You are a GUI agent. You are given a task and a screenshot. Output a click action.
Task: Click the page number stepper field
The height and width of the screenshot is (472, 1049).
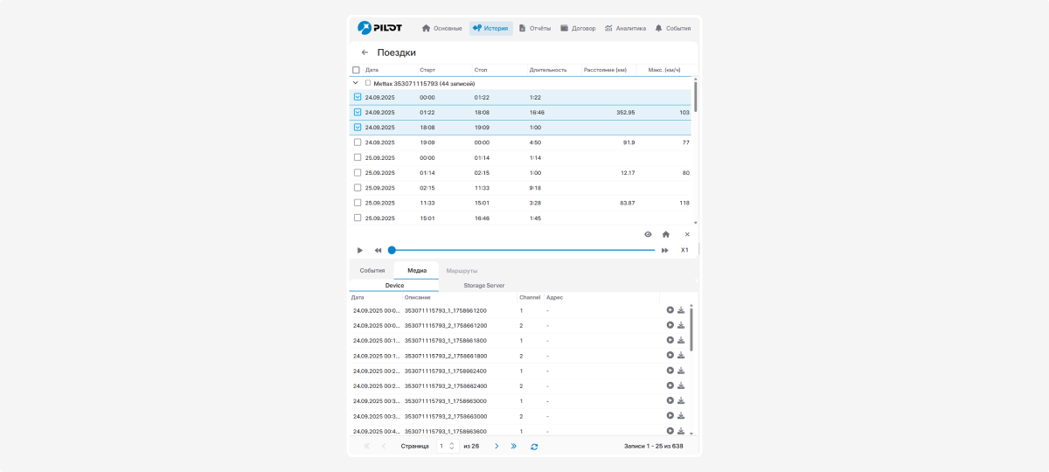[446, 447]
